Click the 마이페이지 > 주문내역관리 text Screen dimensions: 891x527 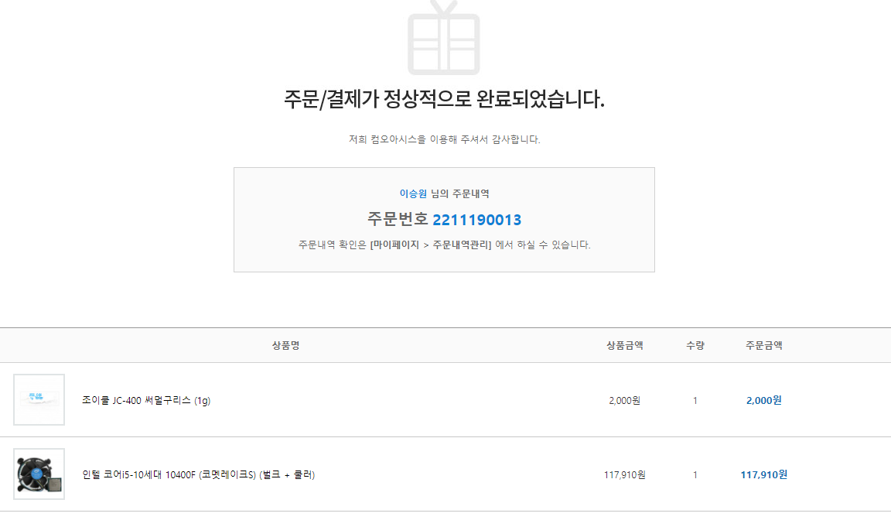pyautogui.click(x=431, y=245)
